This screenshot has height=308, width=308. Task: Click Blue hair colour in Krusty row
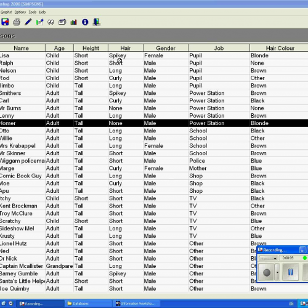click(279, 236)
